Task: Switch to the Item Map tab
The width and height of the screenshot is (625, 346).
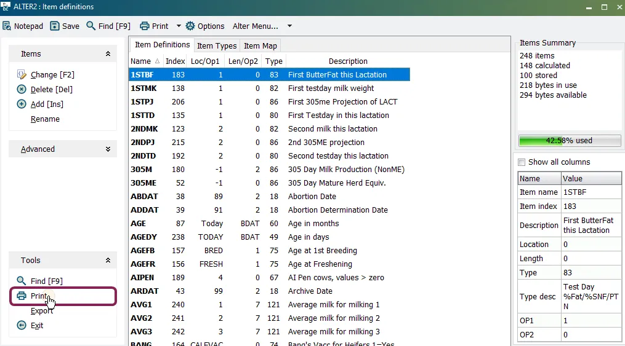Action: [260, 45]
